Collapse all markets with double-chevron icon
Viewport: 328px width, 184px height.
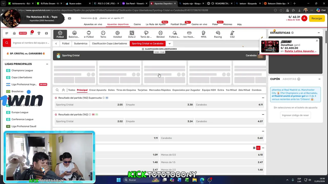coord(63,90)
